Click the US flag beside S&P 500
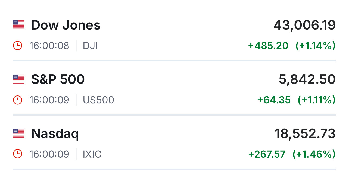The image size is (349, 172). pos(19,79)
